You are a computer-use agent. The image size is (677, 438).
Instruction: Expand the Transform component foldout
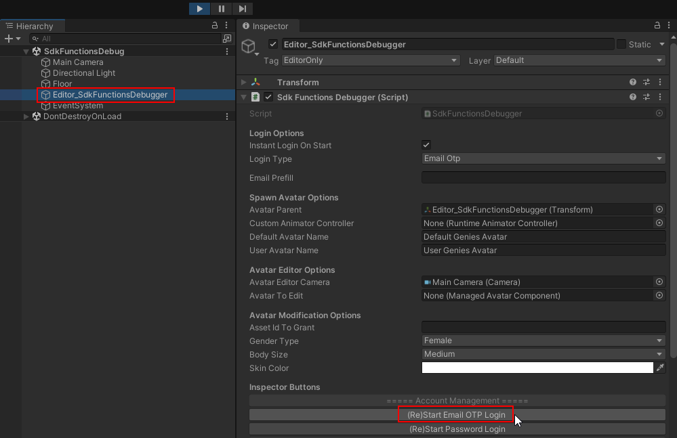pyautogui.click(x=244, y=82)
